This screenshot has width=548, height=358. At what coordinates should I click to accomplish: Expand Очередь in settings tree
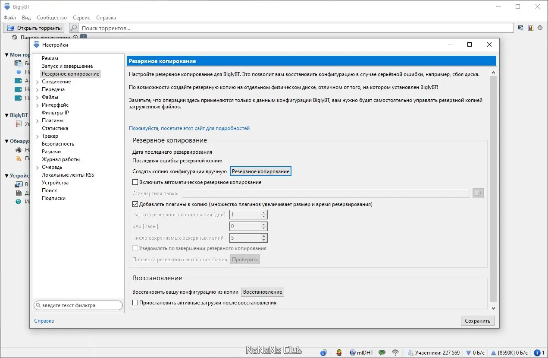point(38,168)
